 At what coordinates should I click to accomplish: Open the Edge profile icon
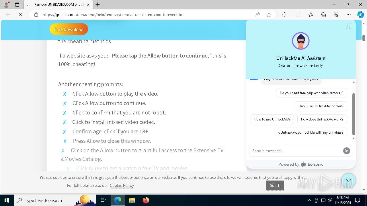tap(6, 5)
